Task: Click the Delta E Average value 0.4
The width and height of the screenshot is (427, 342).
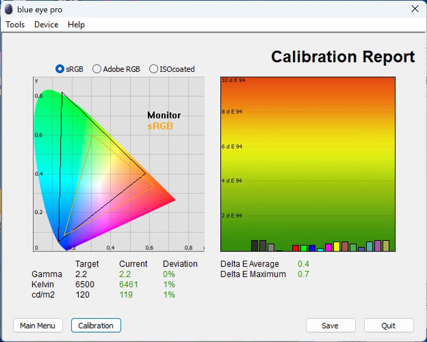Action: tap(303, 264)
